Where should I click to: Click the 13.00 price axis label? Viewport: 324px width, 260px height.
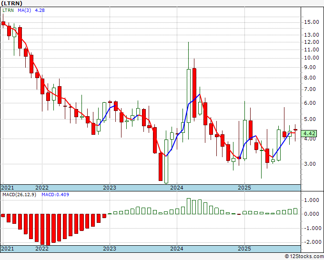[312, 35]
